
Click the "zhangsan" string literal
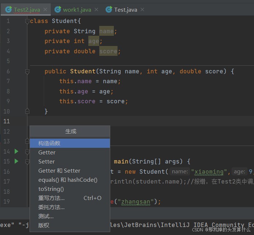tap(136, 202)
